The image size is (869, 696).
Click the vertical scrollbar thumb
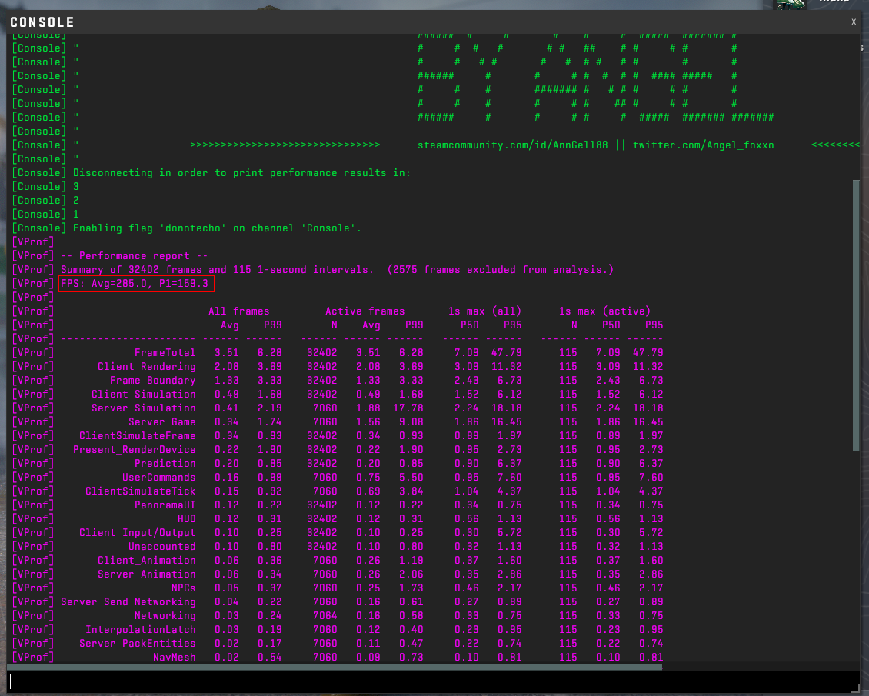point(856,315)
